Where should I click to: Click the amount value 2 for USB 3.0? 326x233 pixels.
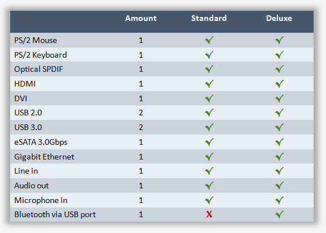tap(141, 127)
